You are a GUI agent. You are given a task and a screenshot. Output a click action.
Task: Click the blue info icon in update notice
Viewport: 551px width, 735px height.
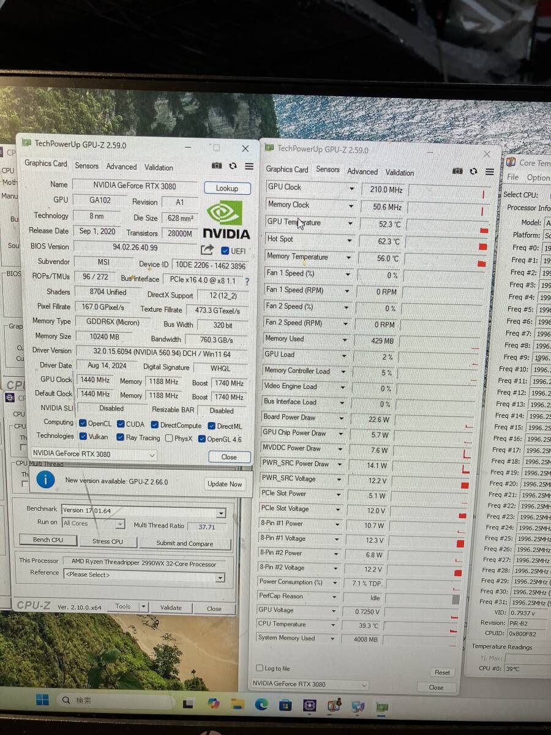click(x=45, y=480)
